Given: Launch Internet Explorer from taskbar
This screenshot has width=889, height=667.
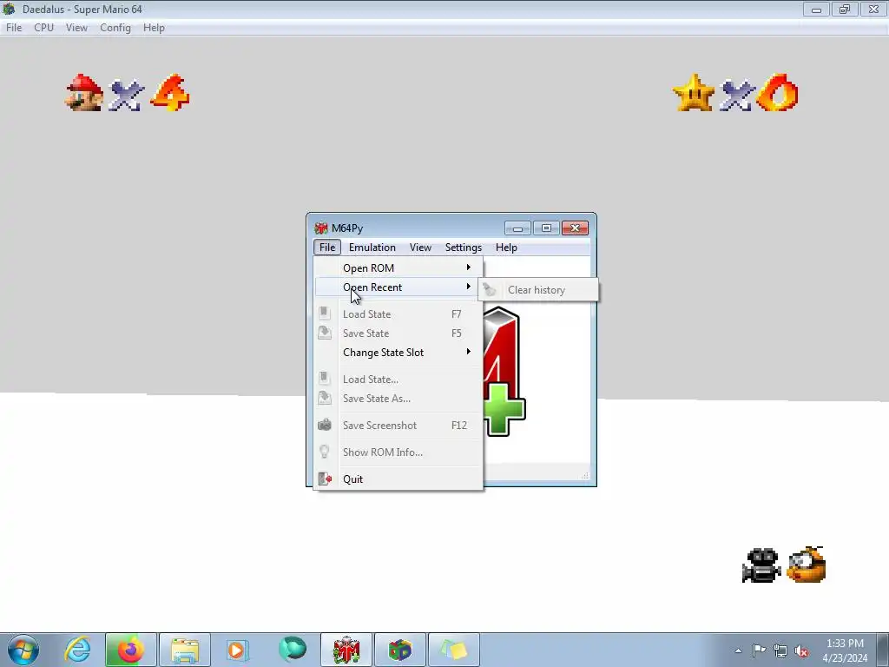Looking at the screenshot, I should coord(77,650).
